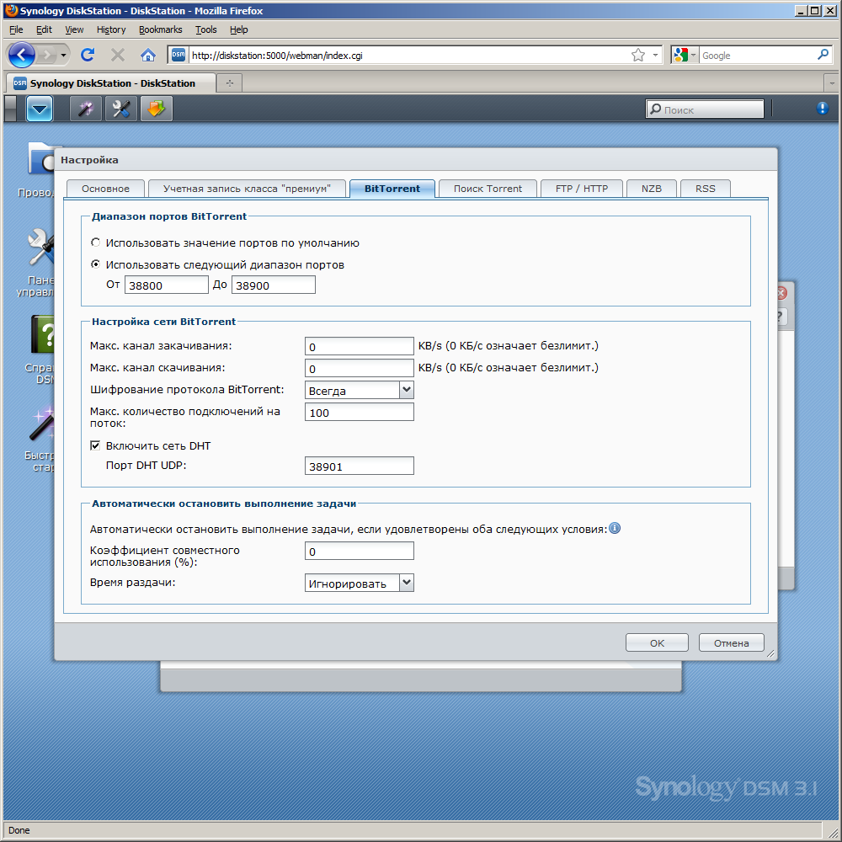Image resolution: width=842 pixels, height=842 pixels.
Task: Click the Google search magnifier icon
Action: point(823,55)
